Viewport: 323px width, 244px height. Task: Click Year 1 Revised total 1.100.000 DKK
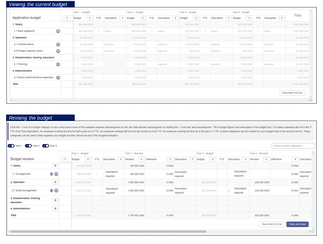point(134,216)
